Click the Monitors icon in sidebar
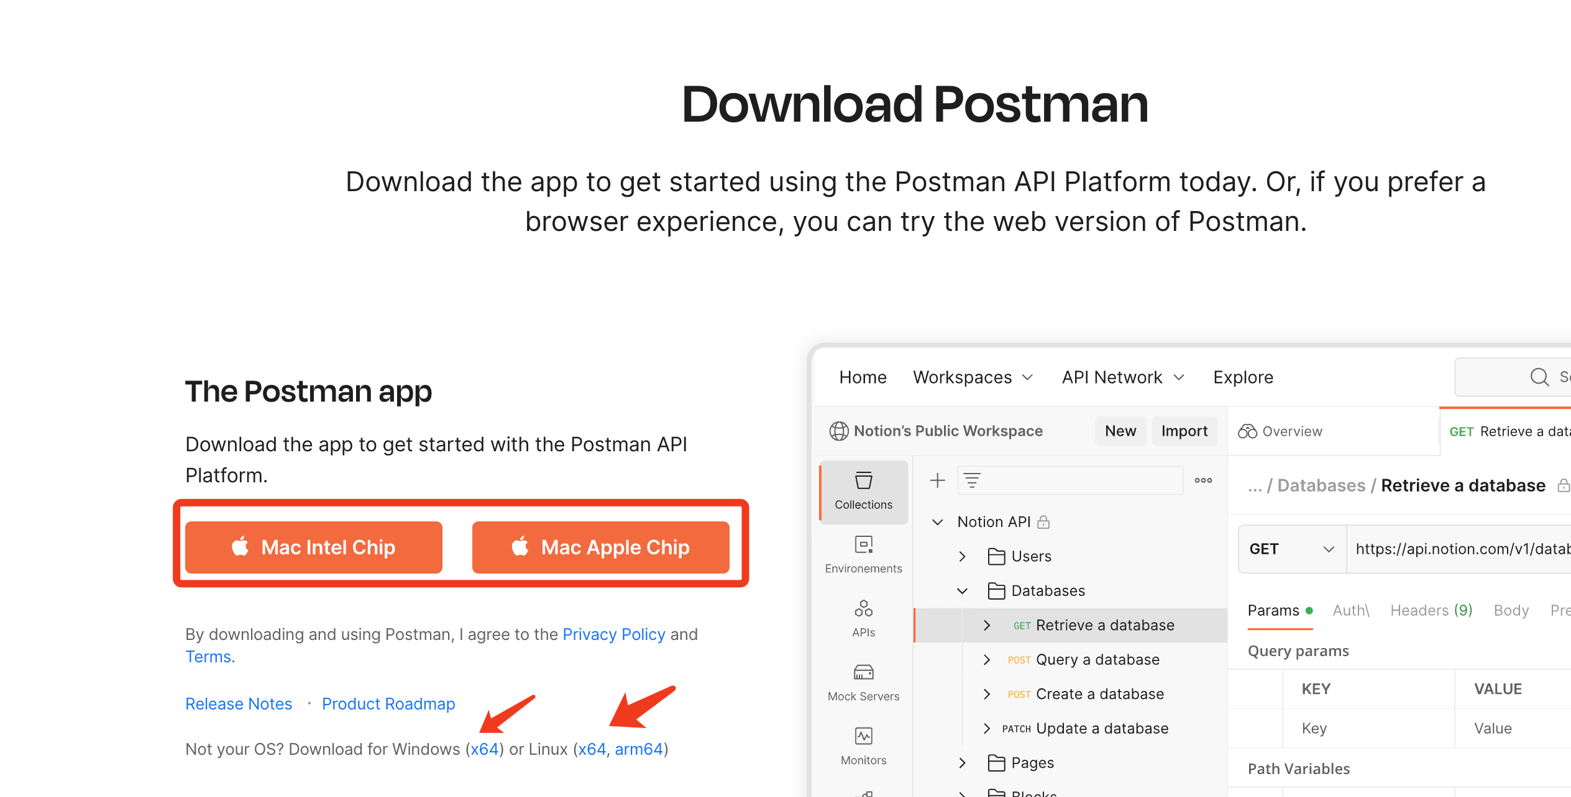Image resolution: width=1571 pixels, height=797 pixels. (863, 736)
